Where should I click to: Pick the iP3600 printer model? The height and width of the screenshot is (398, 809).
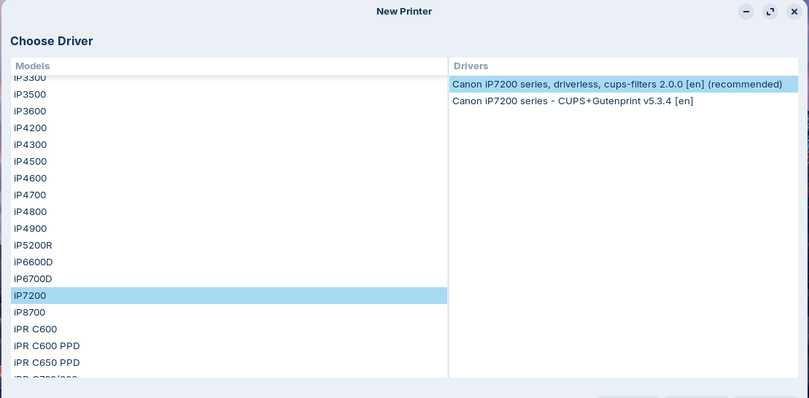coord(30,111)
